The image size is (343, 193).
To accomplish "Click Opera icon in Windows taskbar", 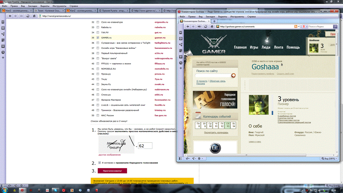I will pyautogui.click(x=22, y=190).
